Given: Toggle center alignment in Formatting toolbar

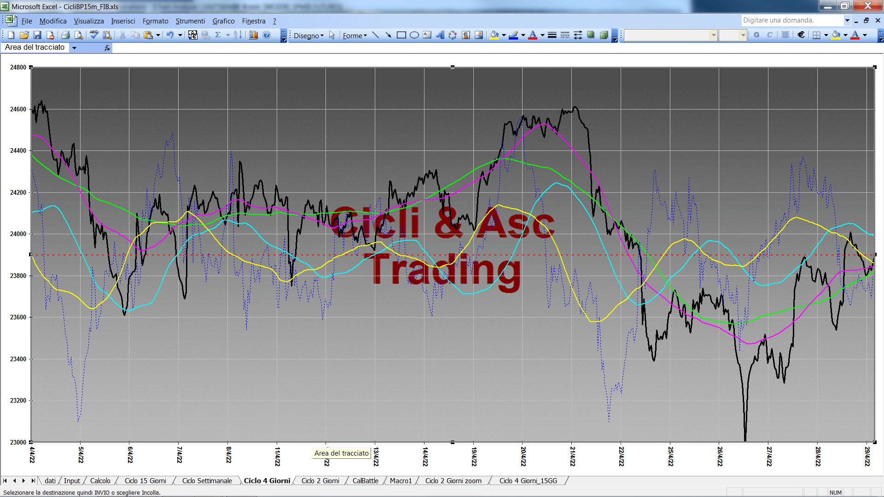Looking at the screenshot, I should [x=785, y=35].
